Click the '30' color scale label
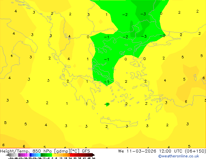This screenshot has height=159, width=206. tap(75, 158)
